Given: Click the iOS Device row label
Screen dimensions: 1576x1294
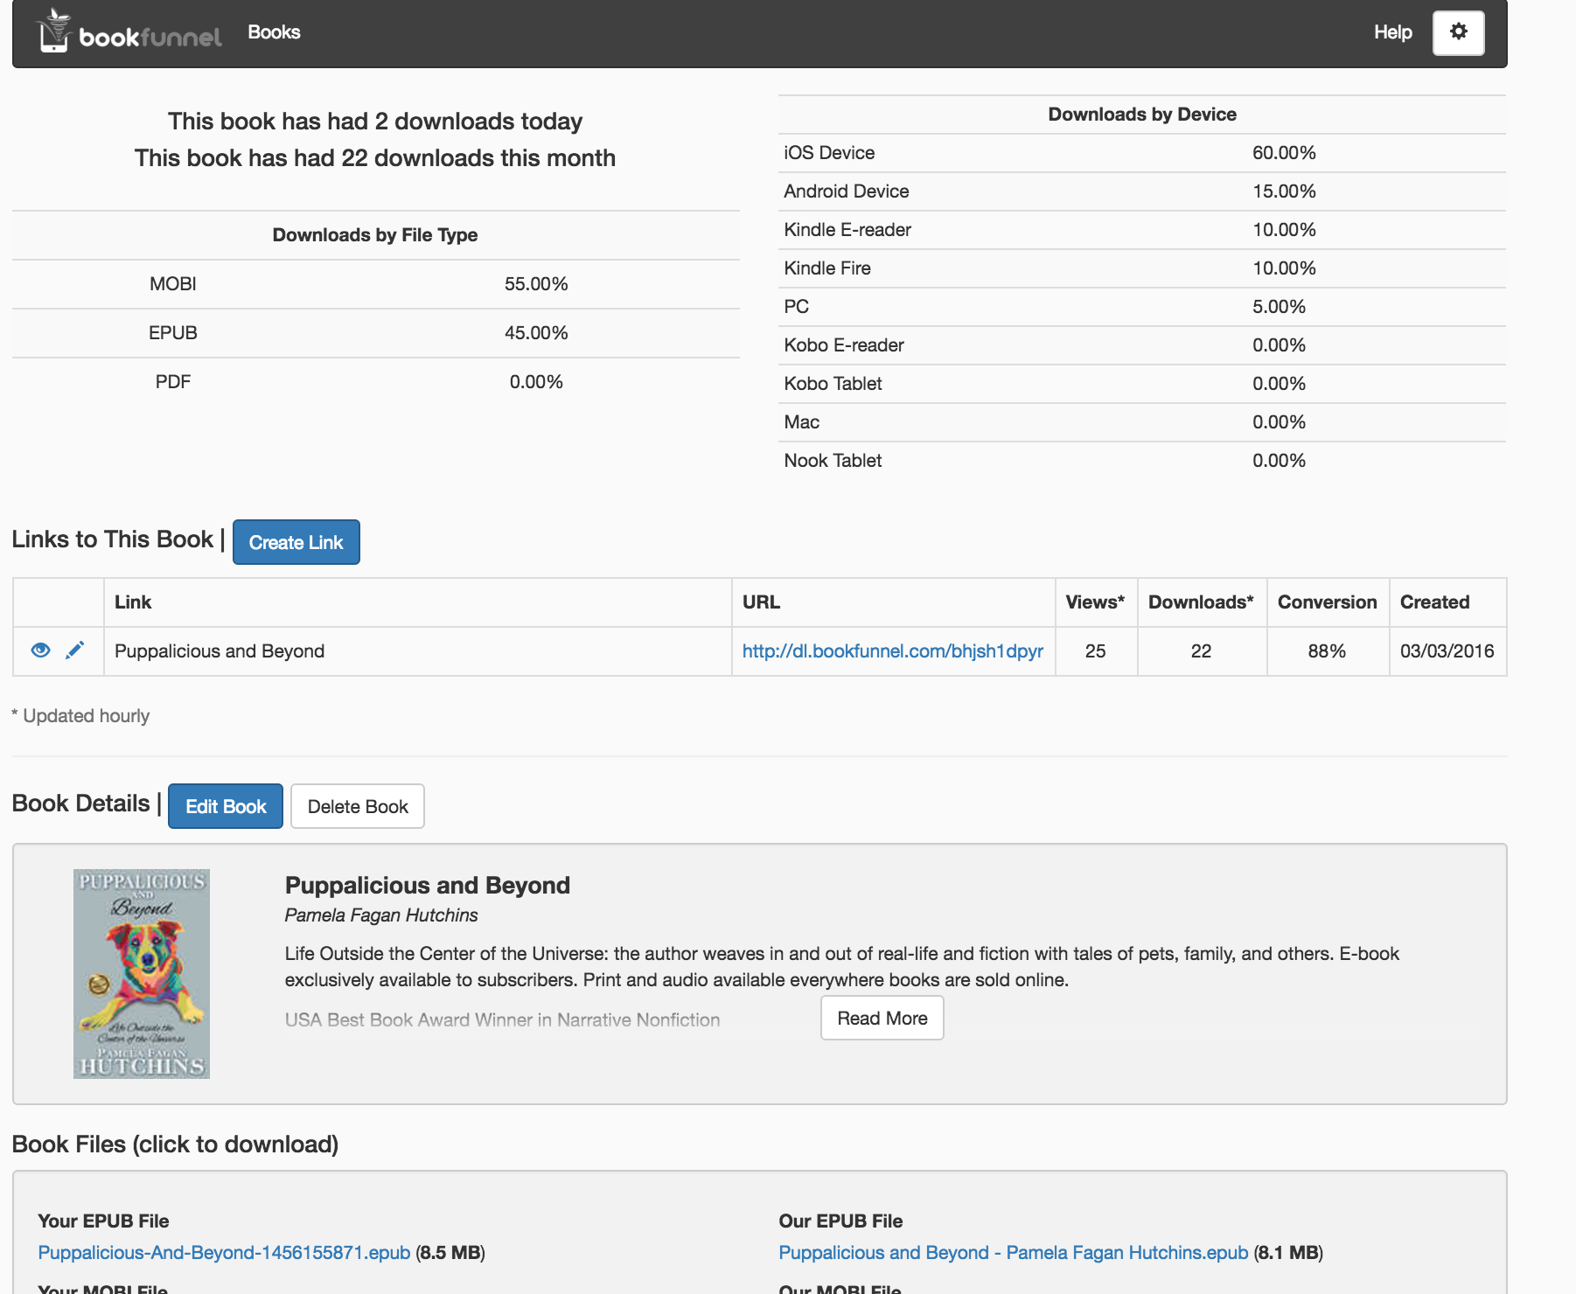Looking at the screenshot, I should (829, 153).
